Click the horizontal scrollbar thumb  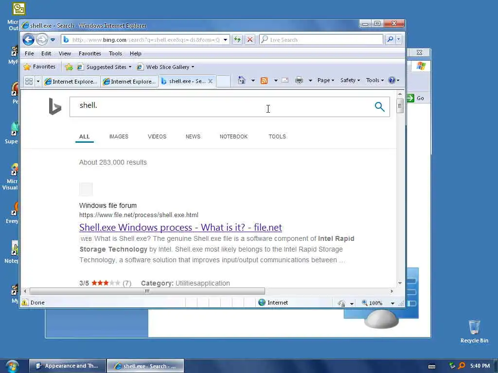[147, 291]
